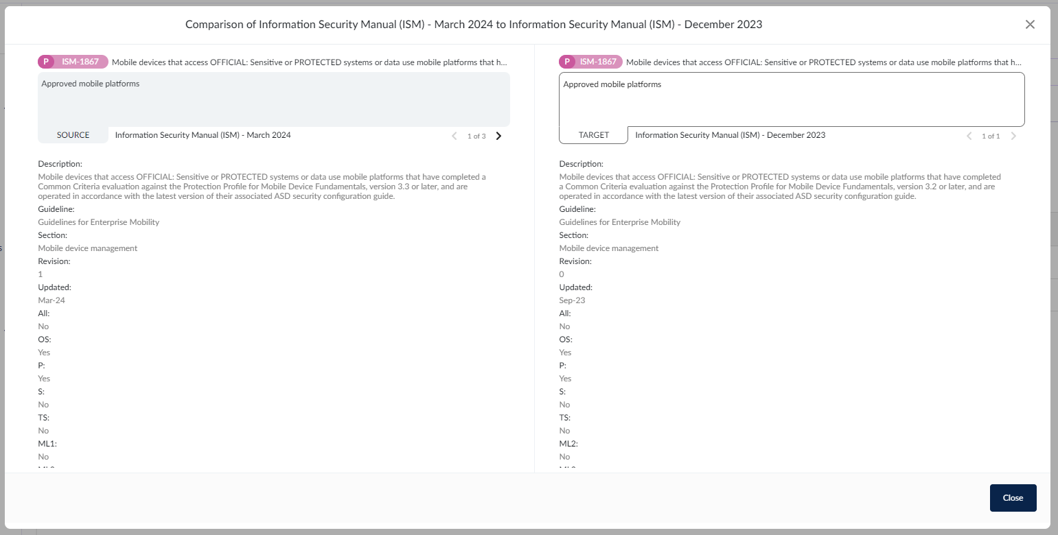This screenshot has width=1058, height=535.
Task: Click the source 'Description:' label
Action: pyautogui.click(x=60, y=164)
